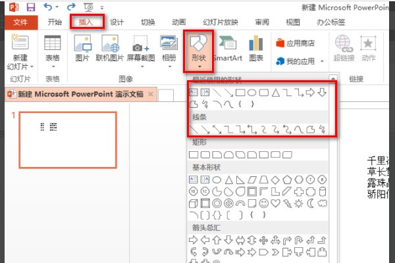Select the hexagon shape
Viewport: 395px width, 263px height.
pos(299,179)
